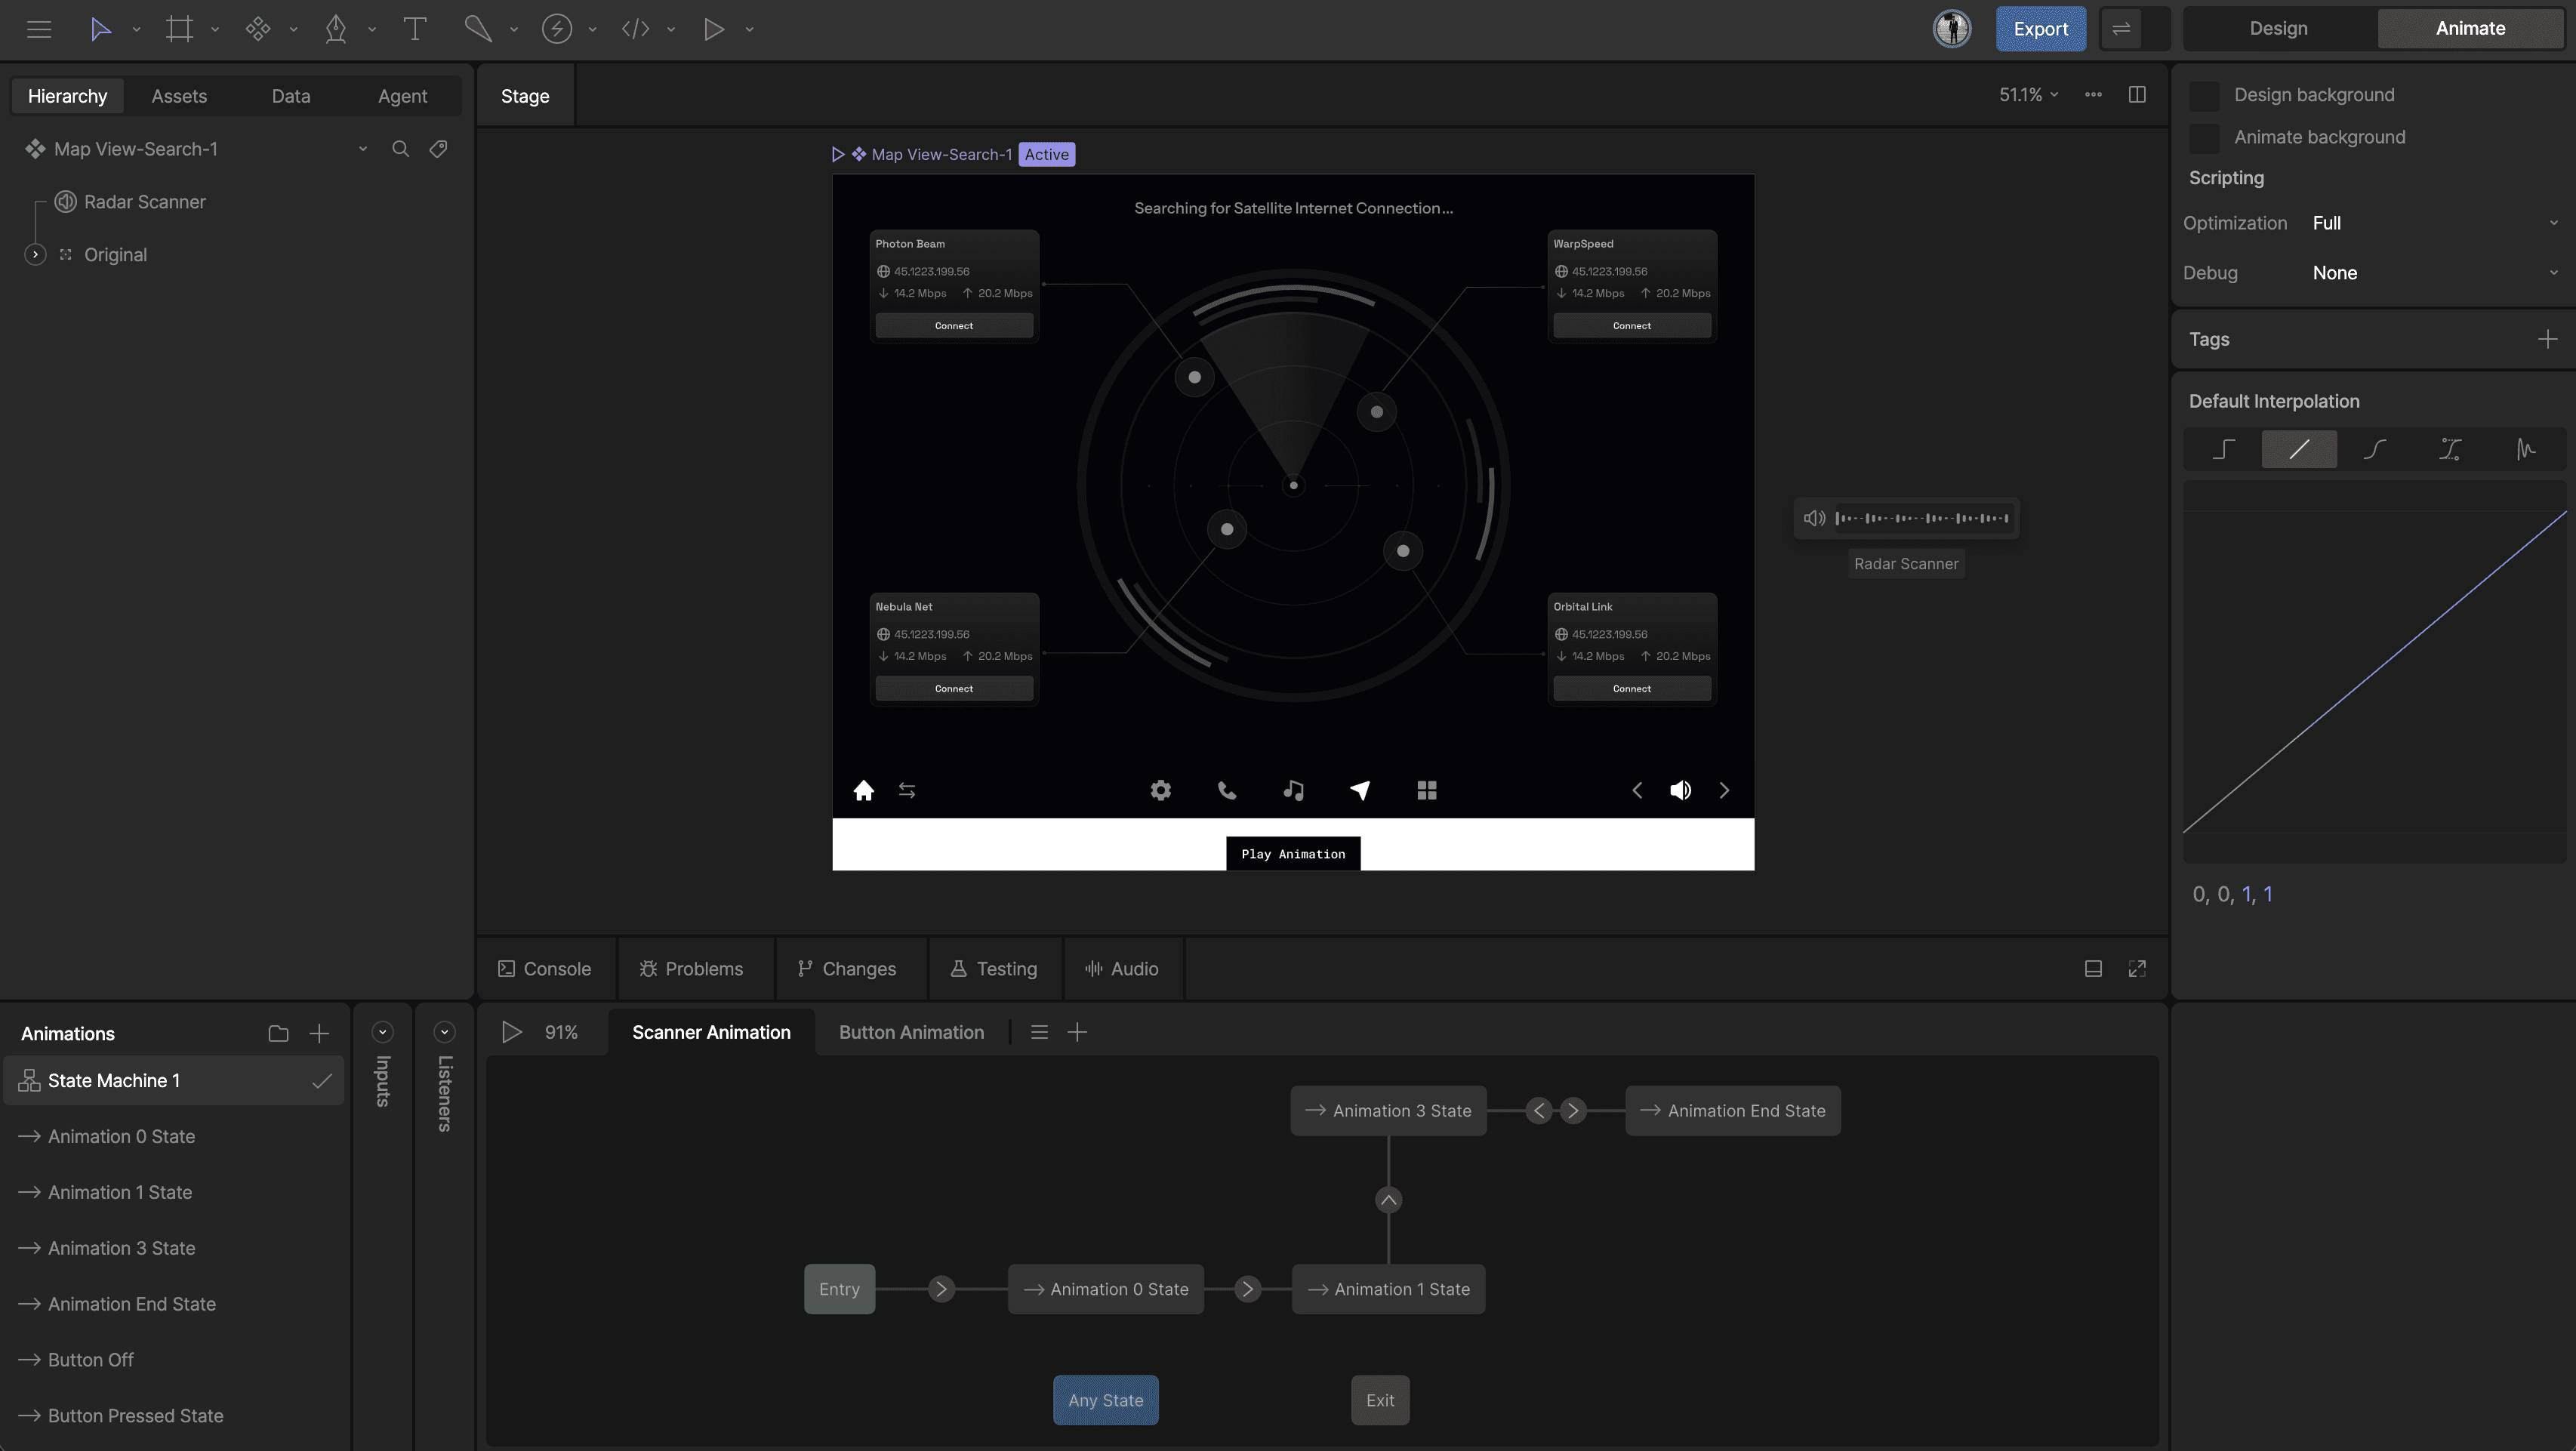Expand the timeline panel to fullscreen
The width and height of the screenshot is (2576, 1451).
coord(2137,968)
